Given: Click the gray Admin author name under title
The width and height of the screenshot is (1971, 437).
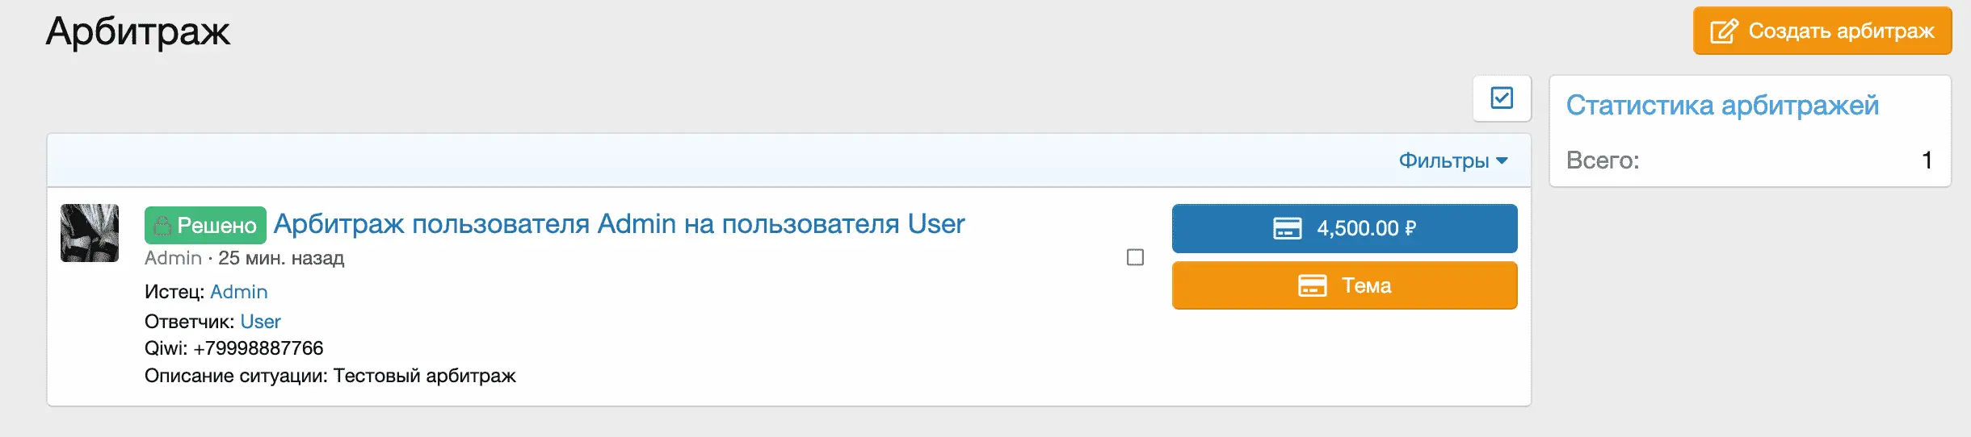Looking at the screenshot, I should coord(173,258).
